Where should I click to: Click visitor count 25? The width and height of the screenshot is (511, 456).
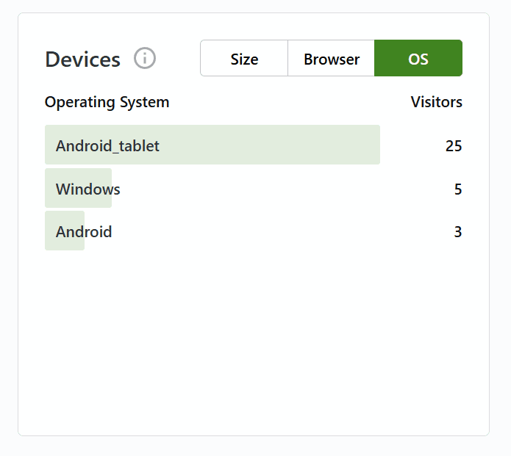click(454, 145)
